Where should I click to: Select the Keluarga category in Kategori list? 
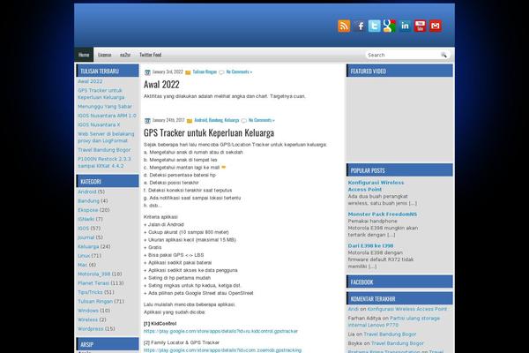(88, 246)
